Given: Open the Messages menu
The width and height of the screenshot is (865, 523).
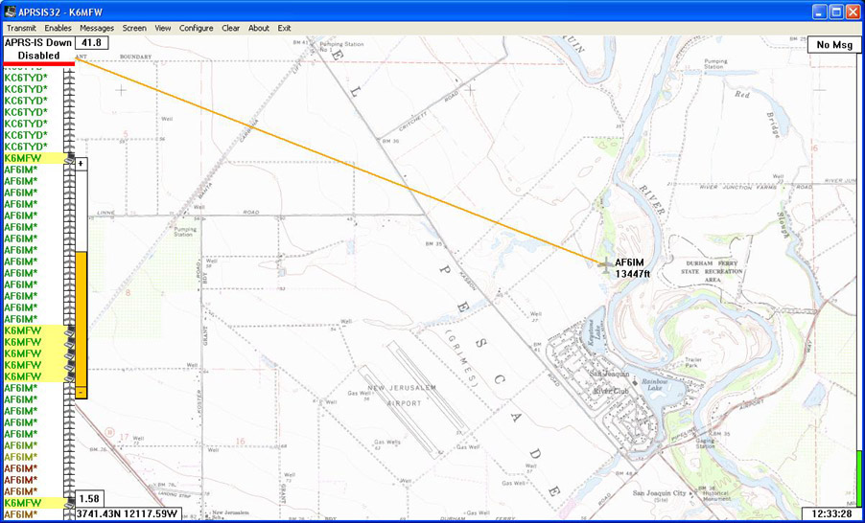Looking at the screenshot, I should tap(97, 28).
